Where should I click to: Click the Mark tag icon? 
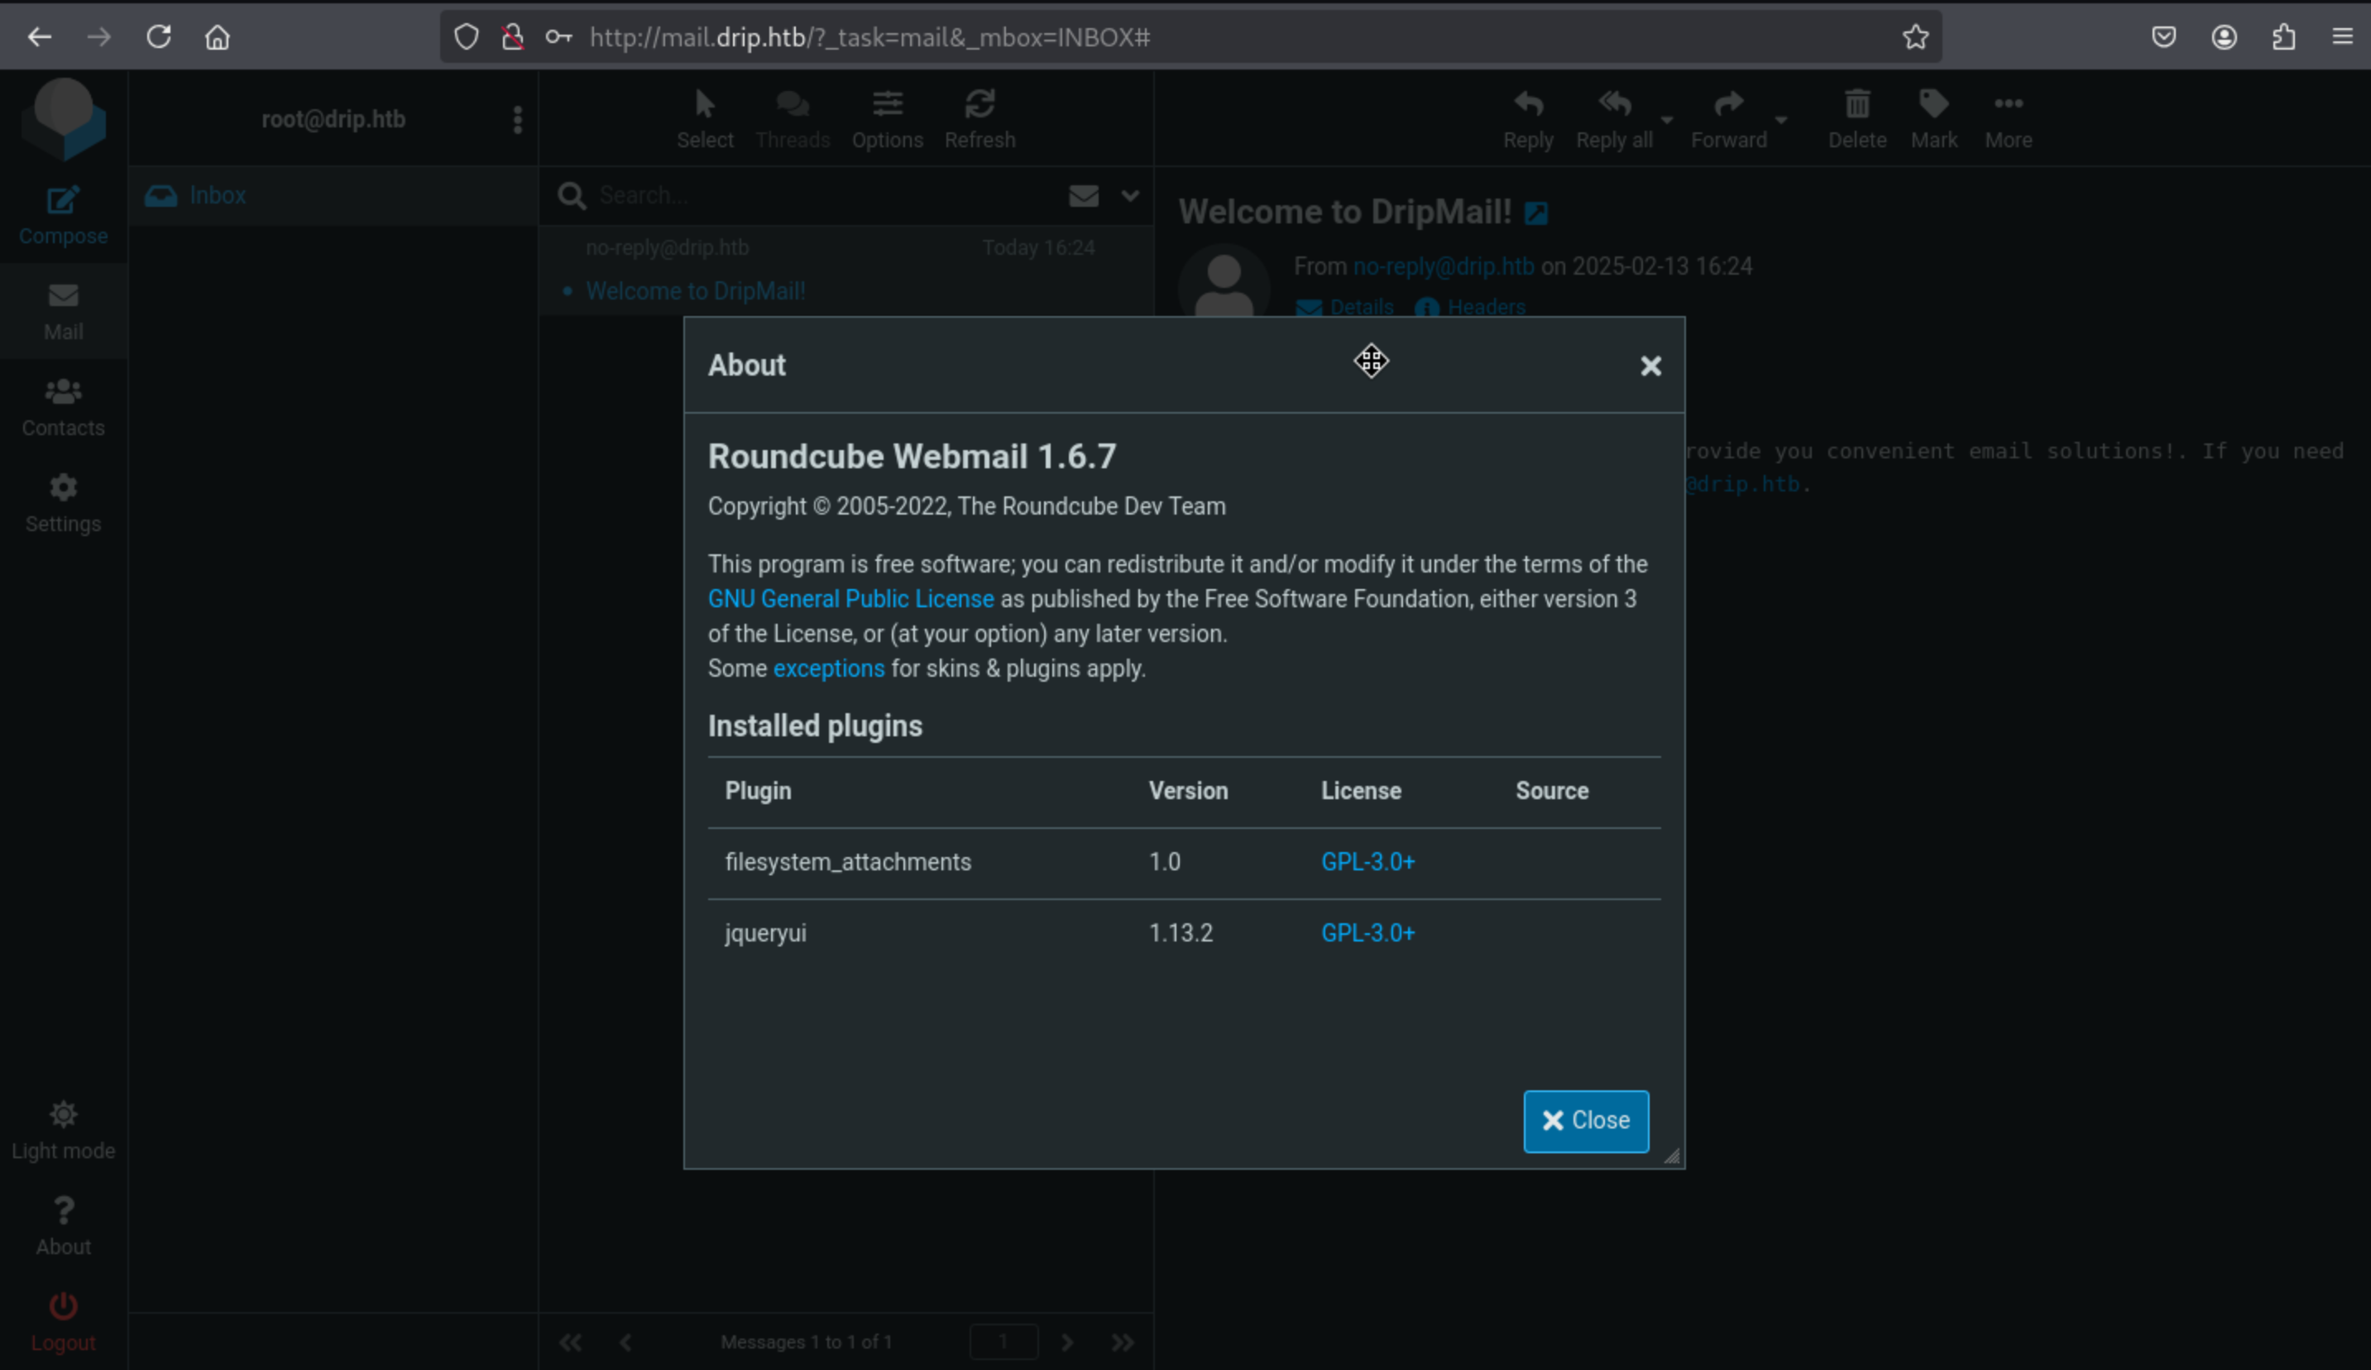coord(1933,104)
